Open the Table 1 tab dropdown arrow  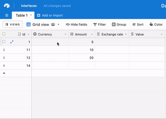click(31, 15)
